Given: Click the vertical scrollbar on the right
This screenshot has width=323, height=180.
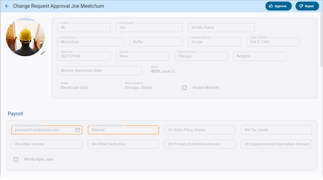Looking at the screenshot, I should pyautogui.click(x=321, y=40).
